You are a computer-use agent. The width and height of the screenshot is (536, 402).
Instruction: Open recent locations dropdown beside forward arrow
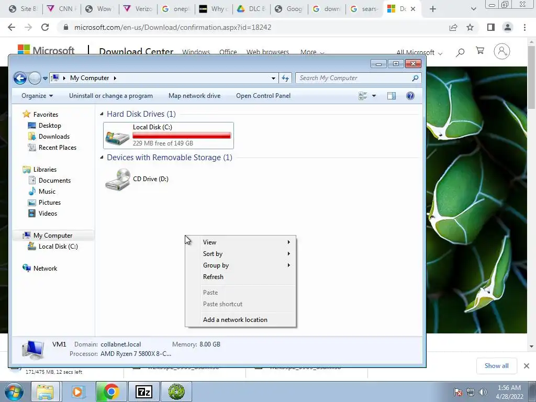45,79
